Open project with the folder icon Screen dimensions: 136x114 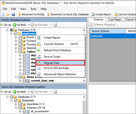click(x=8, y=14)
